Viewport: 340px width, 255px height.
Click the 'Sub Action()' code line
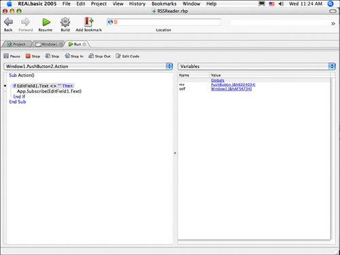pyautogui.click(x=22, y=75)
